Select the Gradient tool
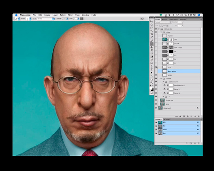The height and width of the screenshot is (171, 214). coord(152,57)
